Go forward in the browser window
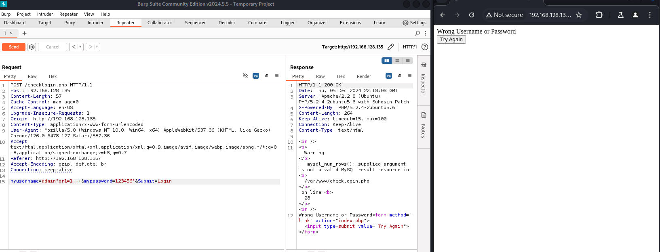Viewport: 660px width, 252px height. (x=457, y=15)
